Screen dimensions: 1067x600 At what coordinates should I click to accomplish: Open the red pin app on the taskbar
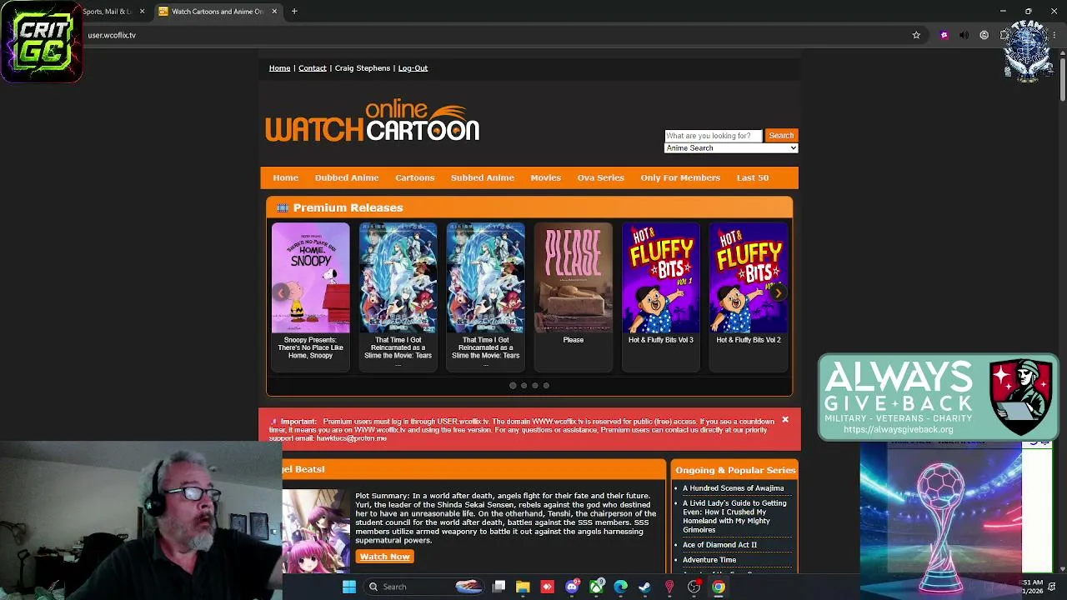click(669, 587)
